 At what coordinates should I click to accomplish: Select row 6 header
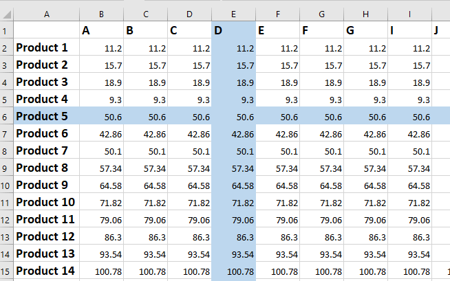point(6,116)
